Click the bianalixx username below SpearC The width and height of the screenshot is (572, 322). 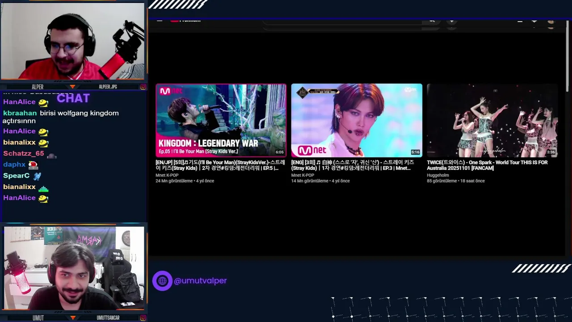pos(19,187)
